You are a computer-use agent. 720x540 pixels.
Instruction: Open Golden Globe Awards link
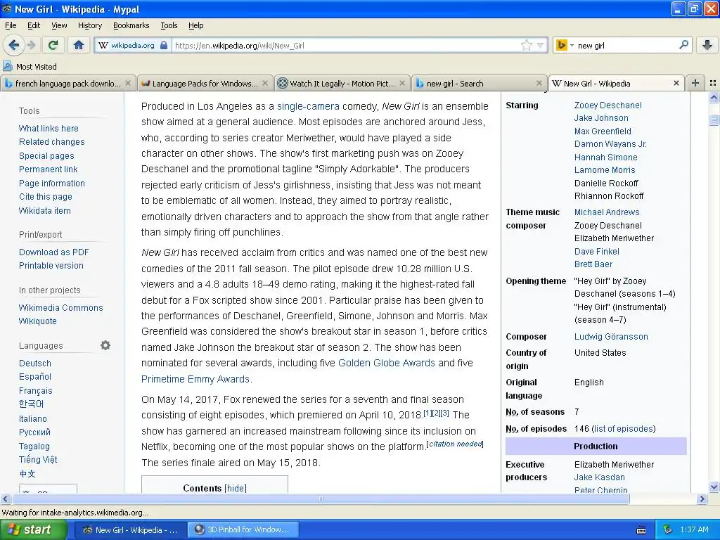[x=386, y=363]
